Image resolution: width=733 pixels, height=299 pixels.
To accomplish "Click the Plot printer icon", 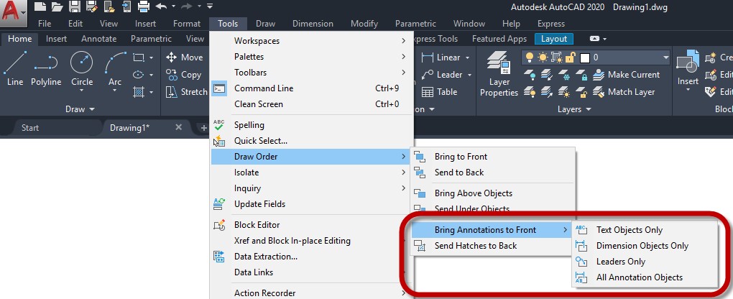I will [144, 6].
